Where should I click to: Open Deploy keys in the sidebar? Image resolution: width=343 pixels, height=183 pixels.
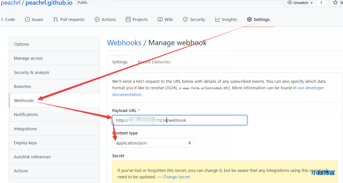point(25,143)
